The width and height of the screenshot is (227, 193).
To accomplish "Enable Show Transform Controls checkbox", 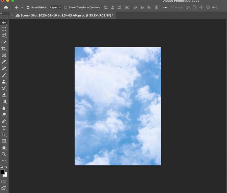I will click(66, 7).
